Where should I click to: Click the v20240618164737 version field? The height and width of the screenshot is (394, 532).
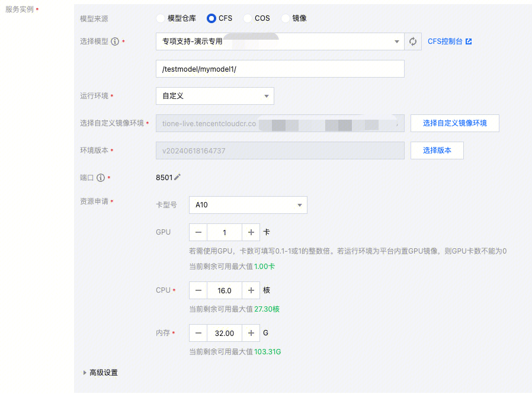pyautogui.click(x=280, y=150)
